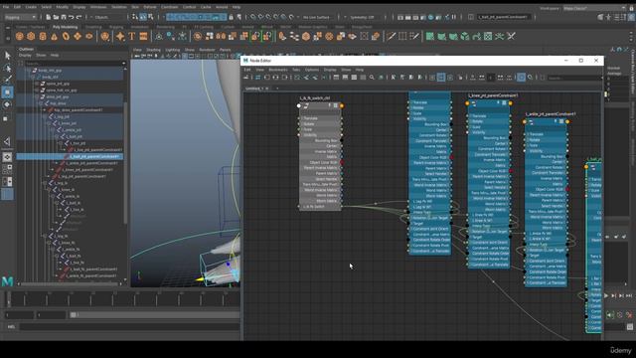
Task: Choose the Paint Selection tool in toolbox
Action: (x=7, y=80)
